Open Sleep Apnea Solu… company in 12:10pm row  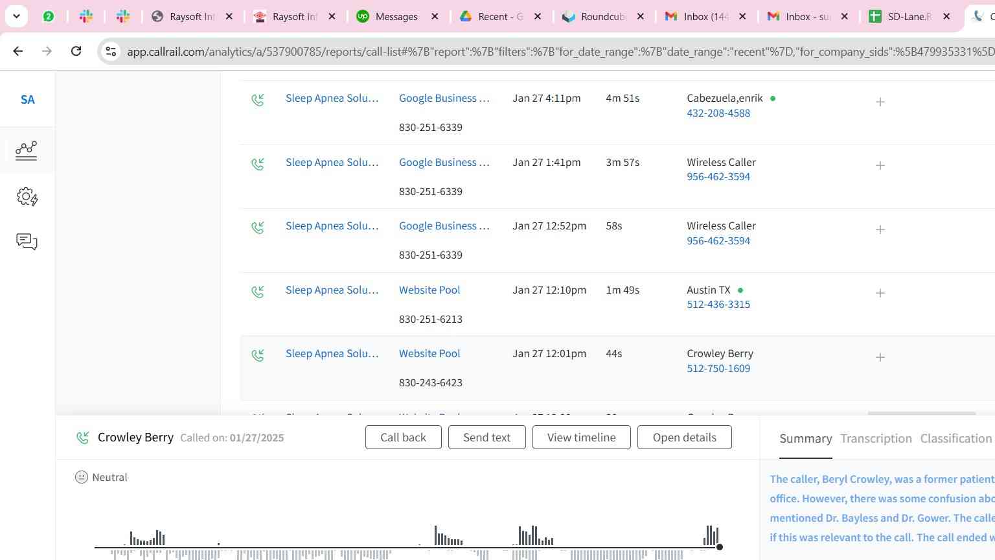click(332, 290)
